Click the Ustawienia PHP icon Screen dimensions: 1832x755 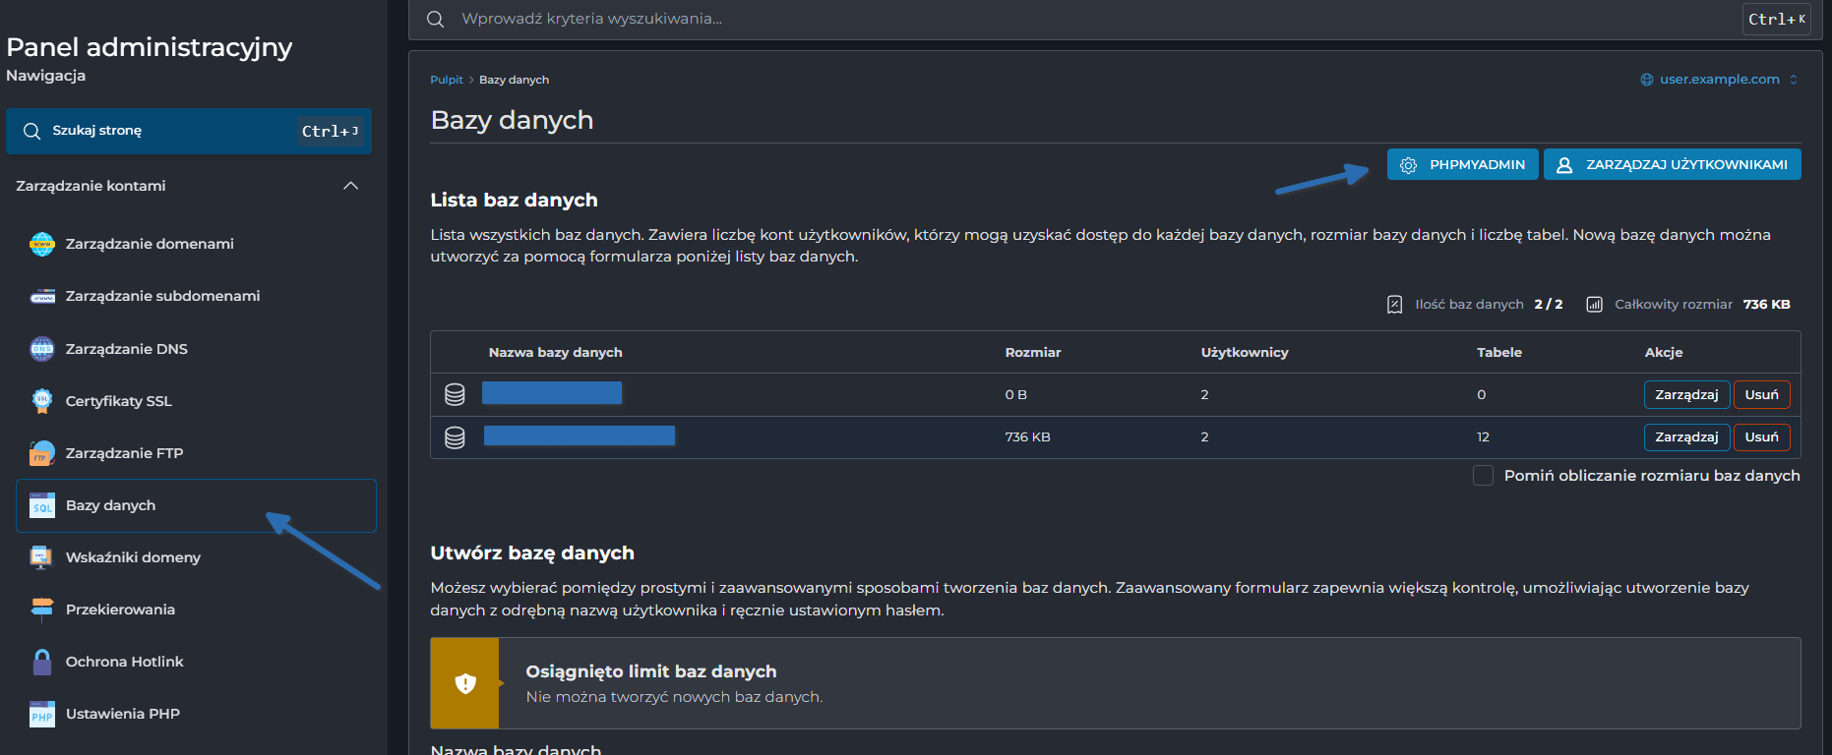click(42, 714)
